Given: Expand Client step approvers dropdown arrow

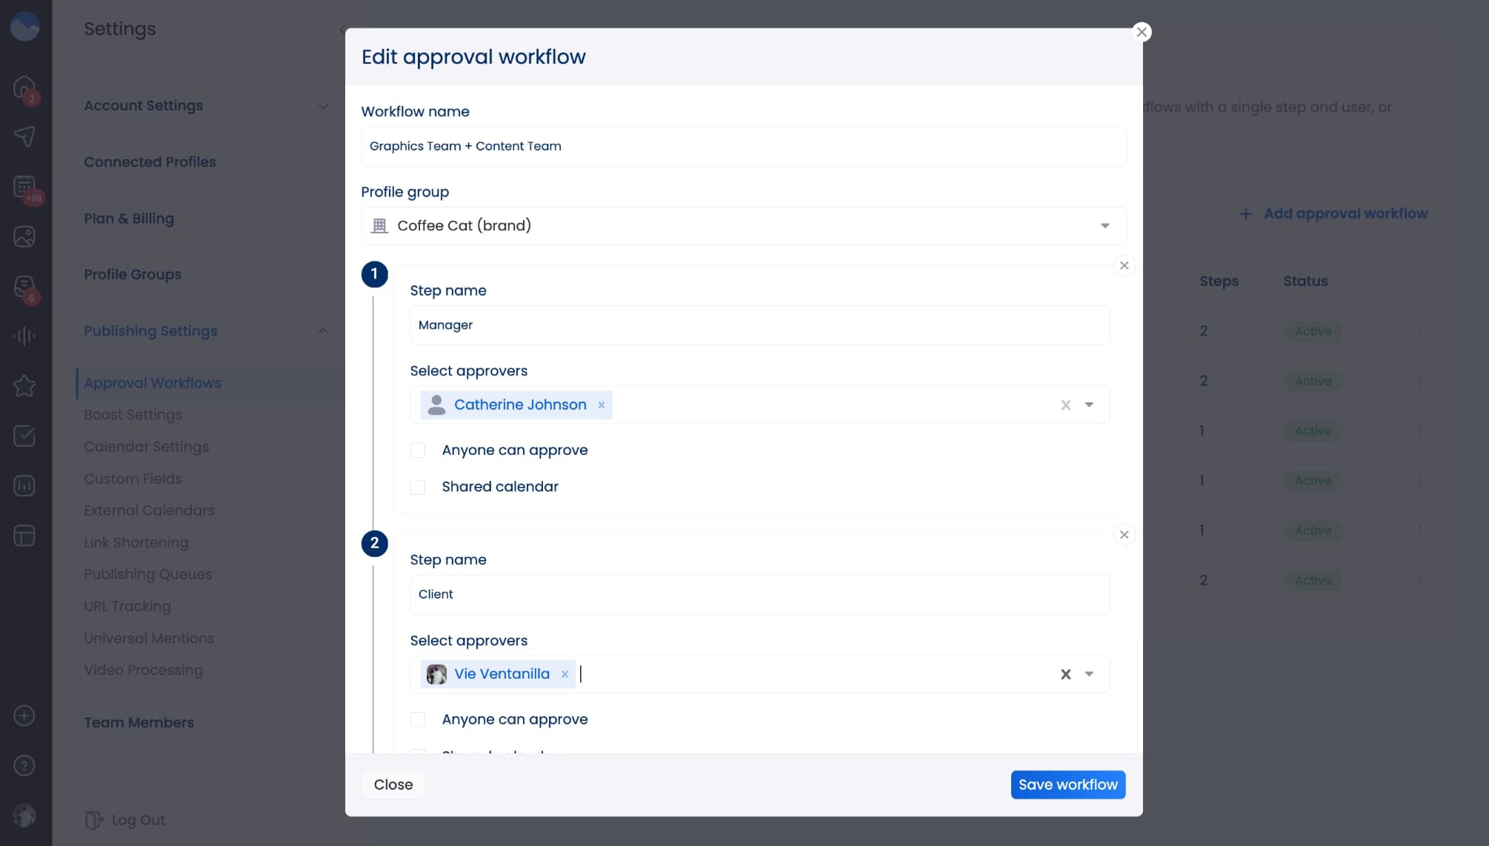Looking at the screenshot, I should pyautogui.click(x=1089, y=674).
